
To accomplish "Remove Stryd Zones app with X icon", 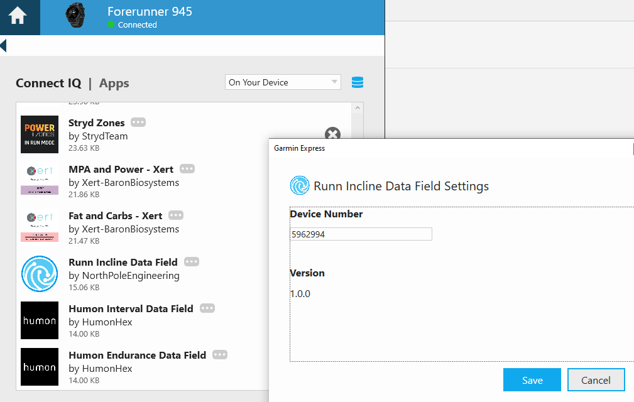I will tap(332, 134).
